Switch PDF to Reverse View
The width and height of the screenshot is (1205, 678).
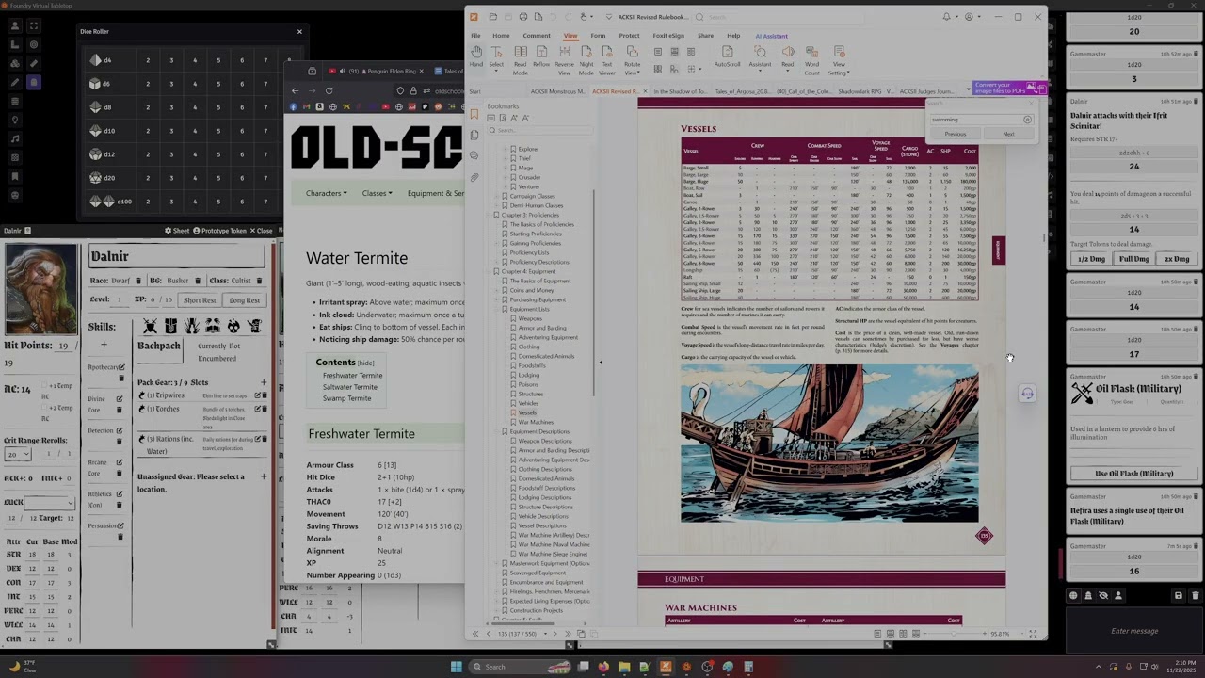(x=564, y=60)
